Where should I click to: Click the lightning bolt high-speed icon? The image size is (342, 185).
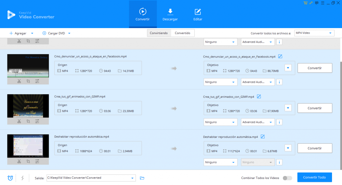point(22,178)
